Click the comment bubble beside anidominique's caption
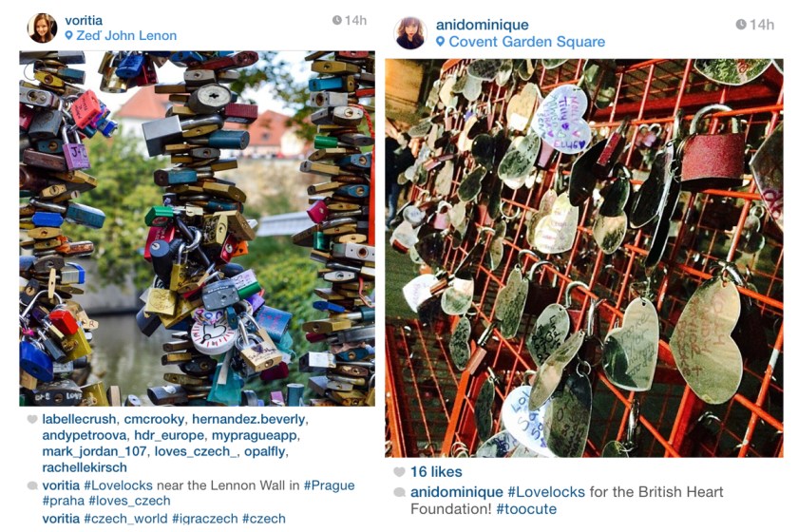This screenshot has width=798, height=532. coord(400,492)
